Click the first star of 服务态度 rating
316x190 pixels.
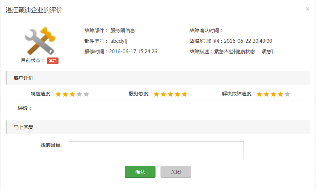(156, 94)
